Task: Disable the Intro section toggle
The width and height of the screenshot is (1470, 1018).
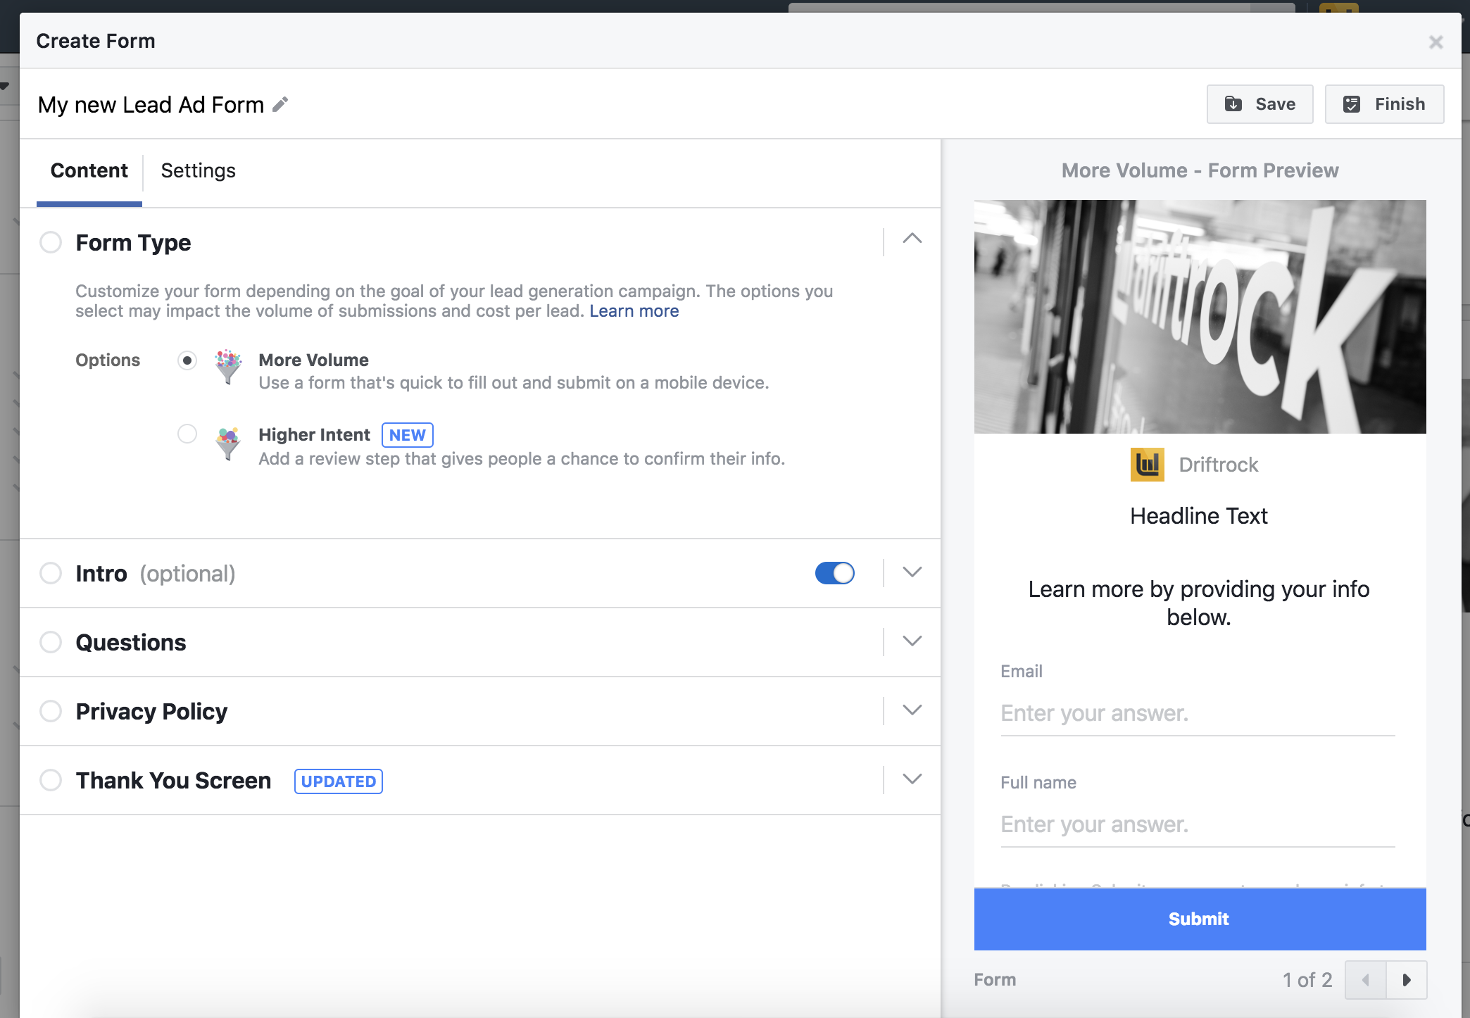Action: click(x=834, y=573)
